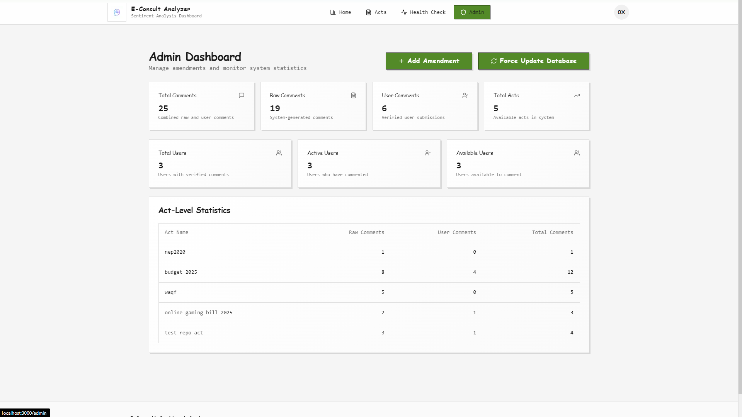Viewport: 742px width, 417px height.
Task: Select the budget 2025 table row
Action: (x=369, y=272)
